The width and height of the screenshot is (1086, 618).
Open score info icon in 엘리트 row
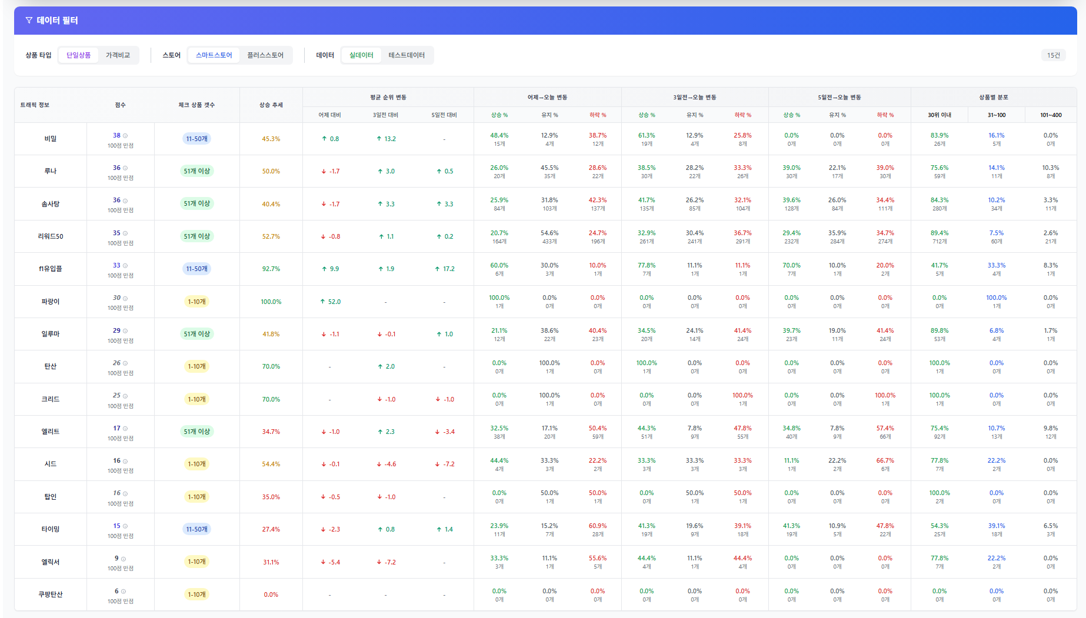point(125,429)
